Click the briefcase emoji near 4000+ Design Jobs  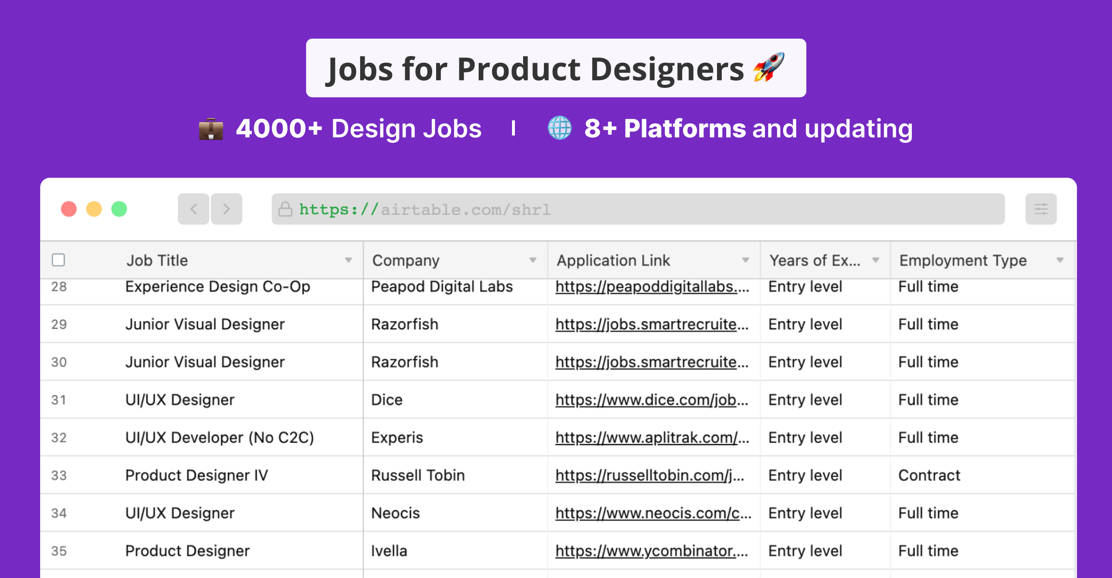(211, 129)
